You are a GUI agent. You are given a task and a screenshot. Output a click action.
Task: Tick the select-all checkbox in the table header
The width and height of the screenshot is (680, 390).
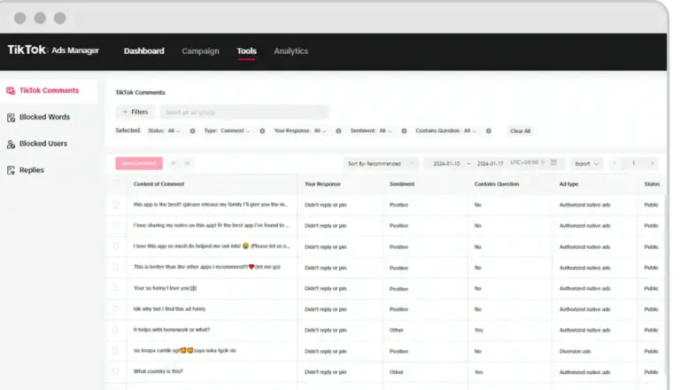coord(115,183)
